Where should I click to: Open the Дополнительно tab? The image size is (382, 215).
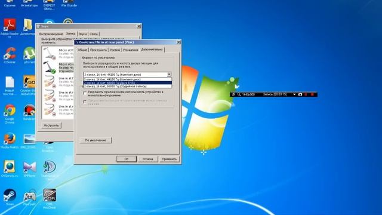click(x=152, y=49)
